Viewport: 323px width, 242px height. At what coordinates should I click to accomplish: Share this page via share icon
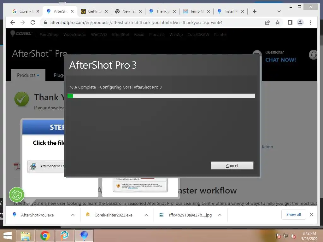[267, 22]
